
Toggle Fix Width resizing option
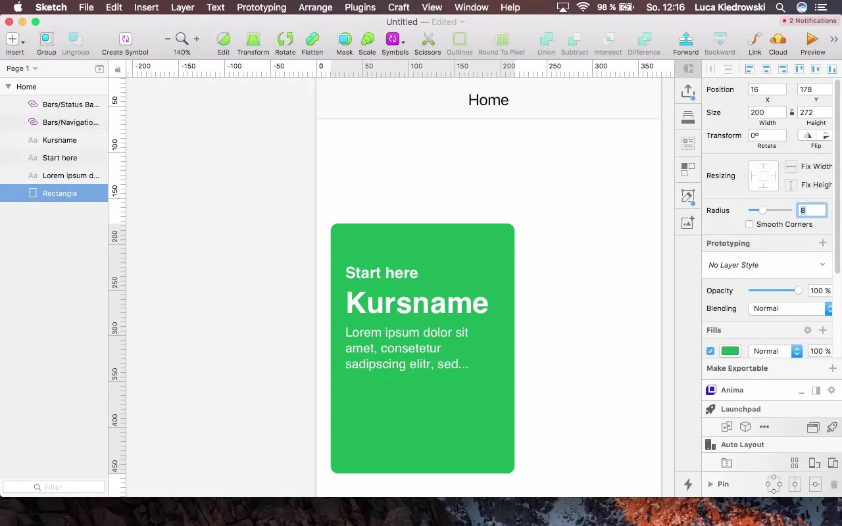[791, 166]
